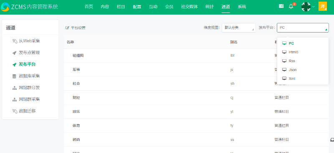Screen dimensions: 334x153
Task: Click the icon beside 数据迁移
Action: pos(15,111)
